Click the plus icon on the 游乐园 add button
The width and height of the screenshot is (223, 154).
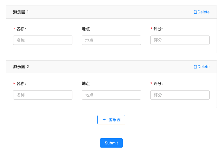104,120
